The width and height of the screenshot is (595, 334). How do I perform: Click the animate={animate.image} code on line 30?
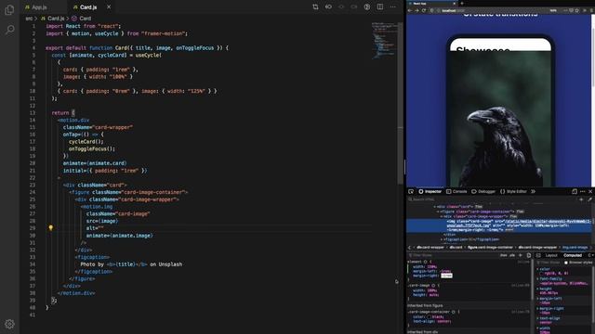coord(120,236)
